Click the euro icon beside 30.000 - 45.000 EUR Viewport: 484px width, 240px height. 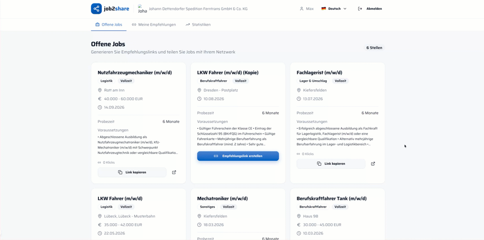tap(299, 225)
